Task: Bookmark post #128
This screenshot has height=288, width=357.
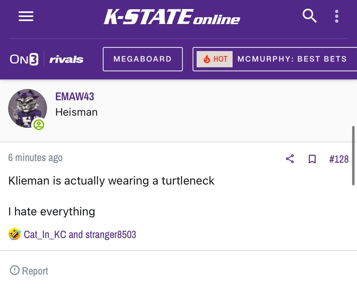Action: click(x=312, y=159)
